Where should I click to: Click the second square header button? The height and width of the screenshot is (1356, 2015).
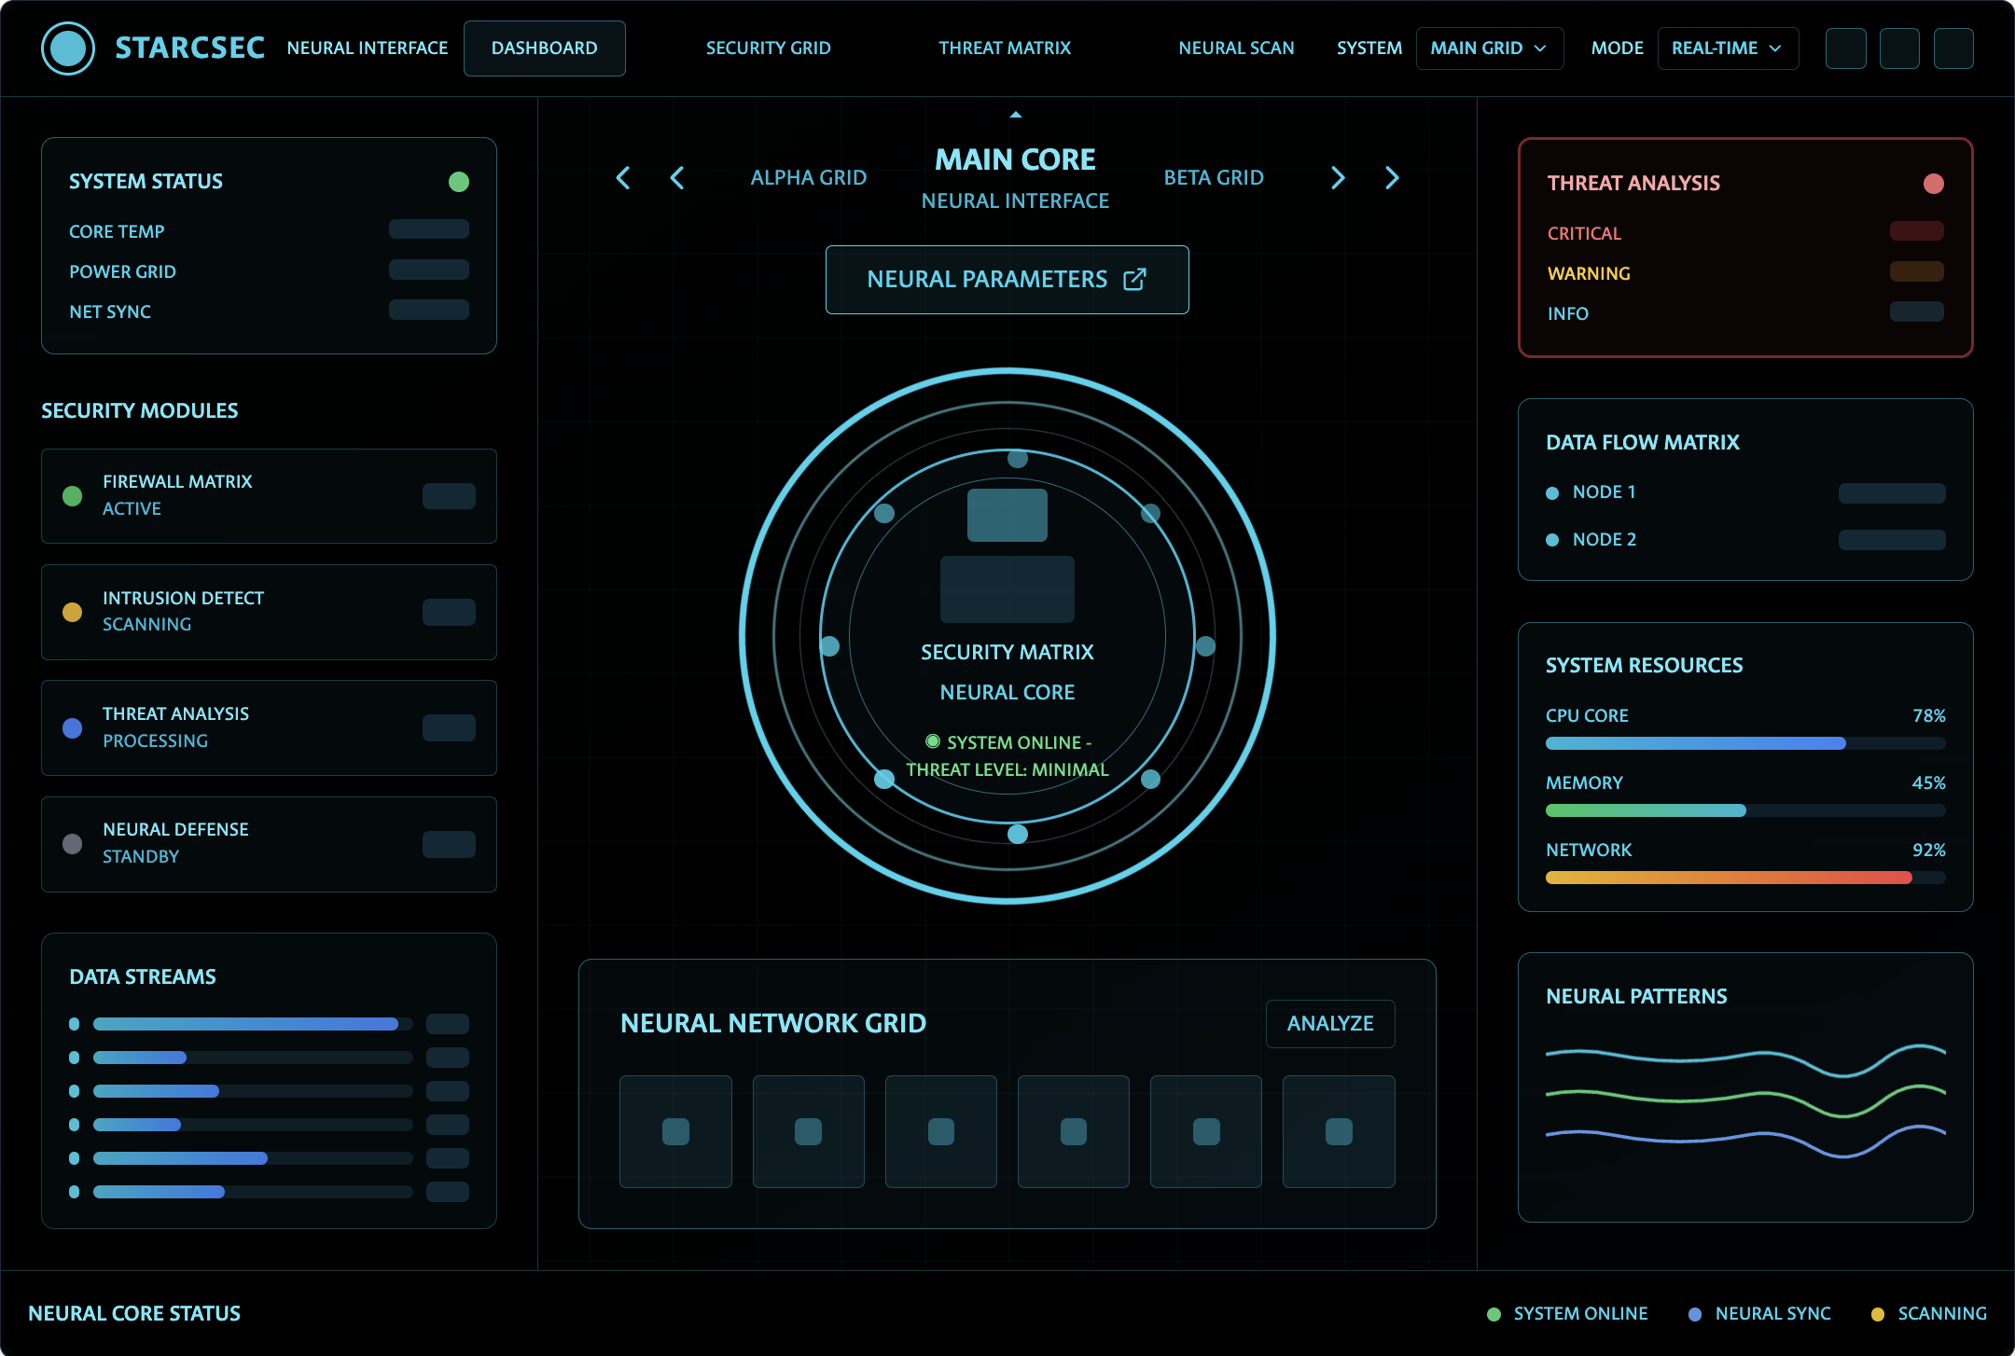pyautogui.click(x=1899, y=48)
